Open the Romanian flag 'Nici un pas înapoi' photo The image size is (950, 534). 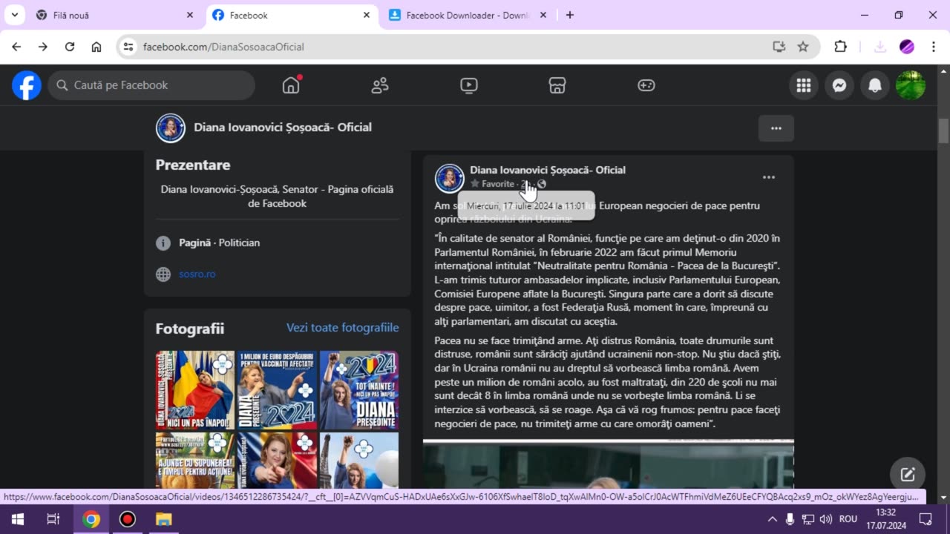point(195,390)
